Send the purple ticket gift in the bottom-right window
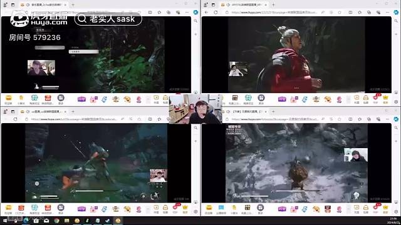The width and height of the screenshot is (401, 225). click(x=282, y=209)
